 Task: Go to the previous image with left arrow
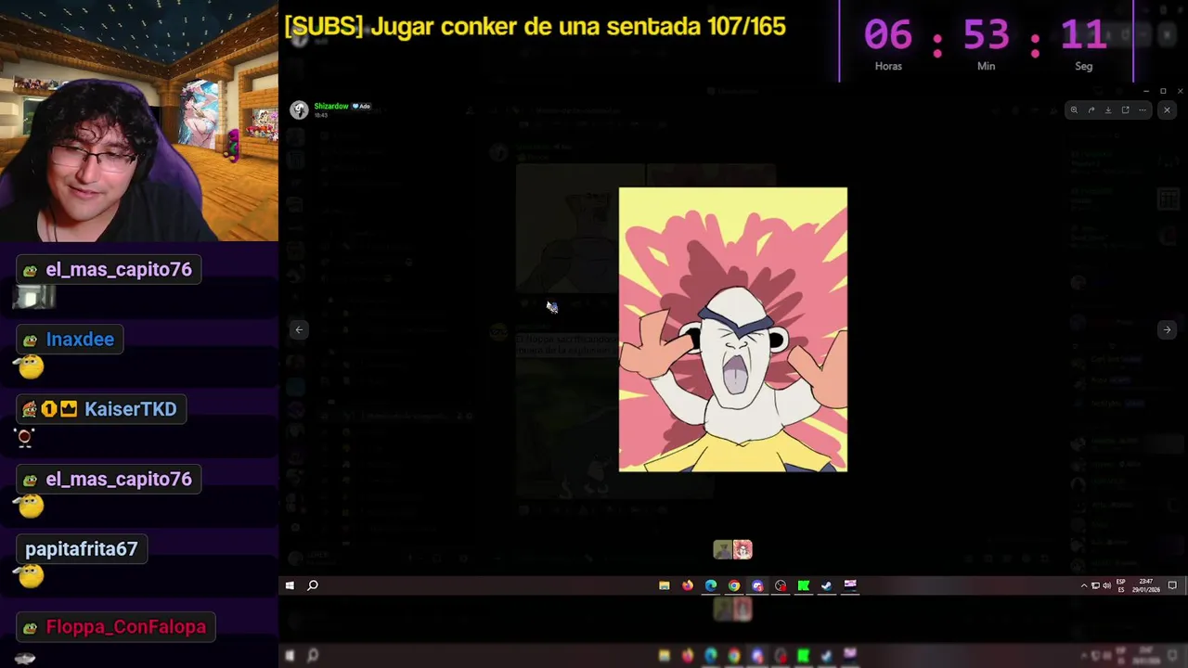pyautogui.click(x=299, y=329)
